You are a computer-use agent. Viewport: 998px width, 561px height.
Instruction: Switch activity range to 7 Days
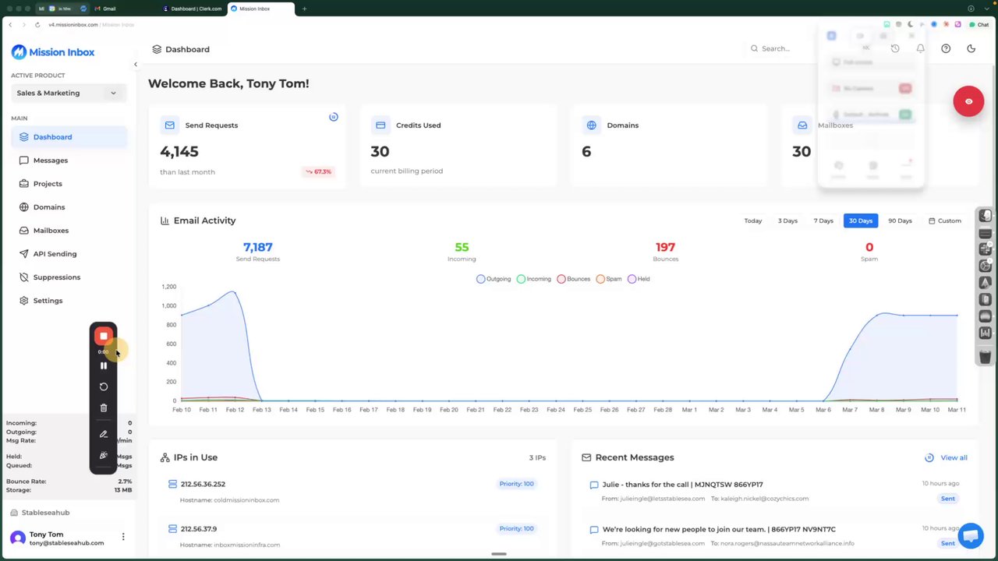pos(823,221)
